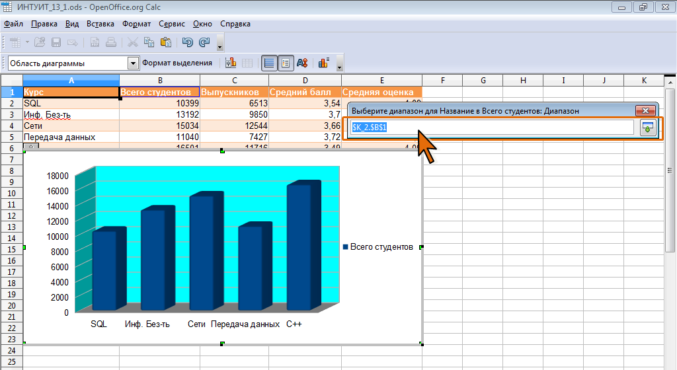Open the Вид menu
The width and height of the screenshot is (677, 370).
[x=72, y=24]
